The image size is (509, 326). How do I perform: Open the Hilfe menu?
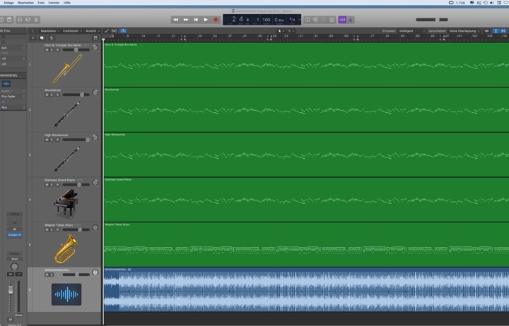67,3
